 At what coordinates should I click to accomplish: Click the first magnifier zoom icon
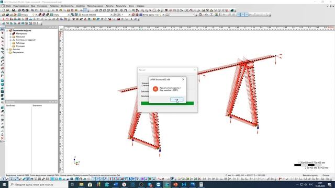click(x=142, y=10)
